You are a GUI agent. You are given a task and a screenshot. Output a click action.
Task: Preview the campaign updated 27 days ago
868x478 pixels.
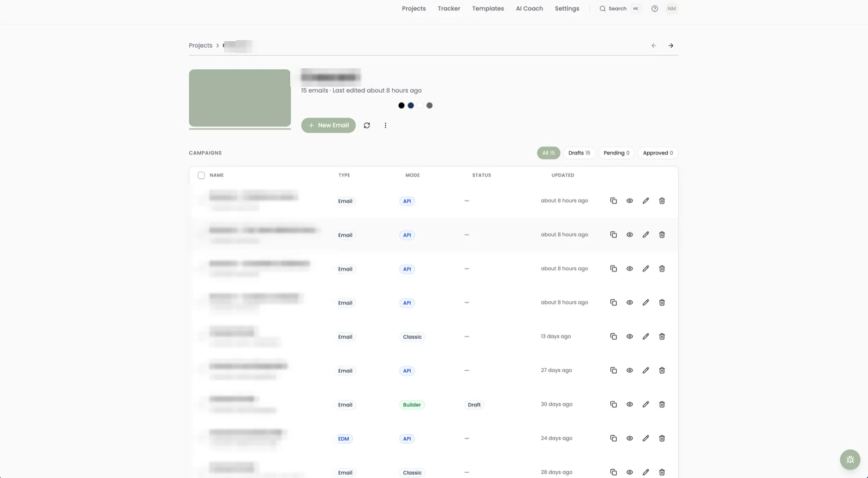[x=630, y=371]
